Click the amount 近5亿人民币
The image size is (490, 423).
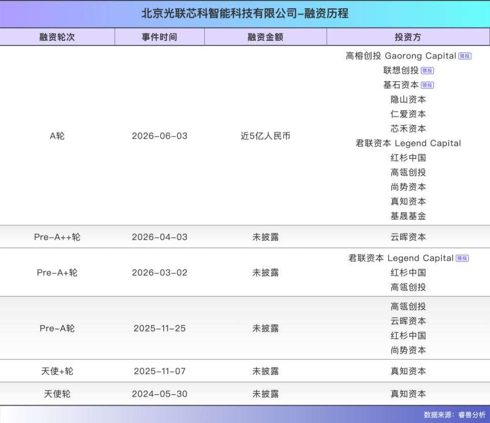pyautogui.click(x=265, y=136)
